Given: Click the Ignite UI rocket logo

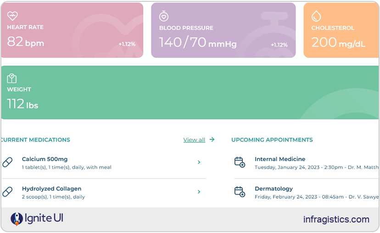Looking at the screenshot, I should click(x=17, y=219).
